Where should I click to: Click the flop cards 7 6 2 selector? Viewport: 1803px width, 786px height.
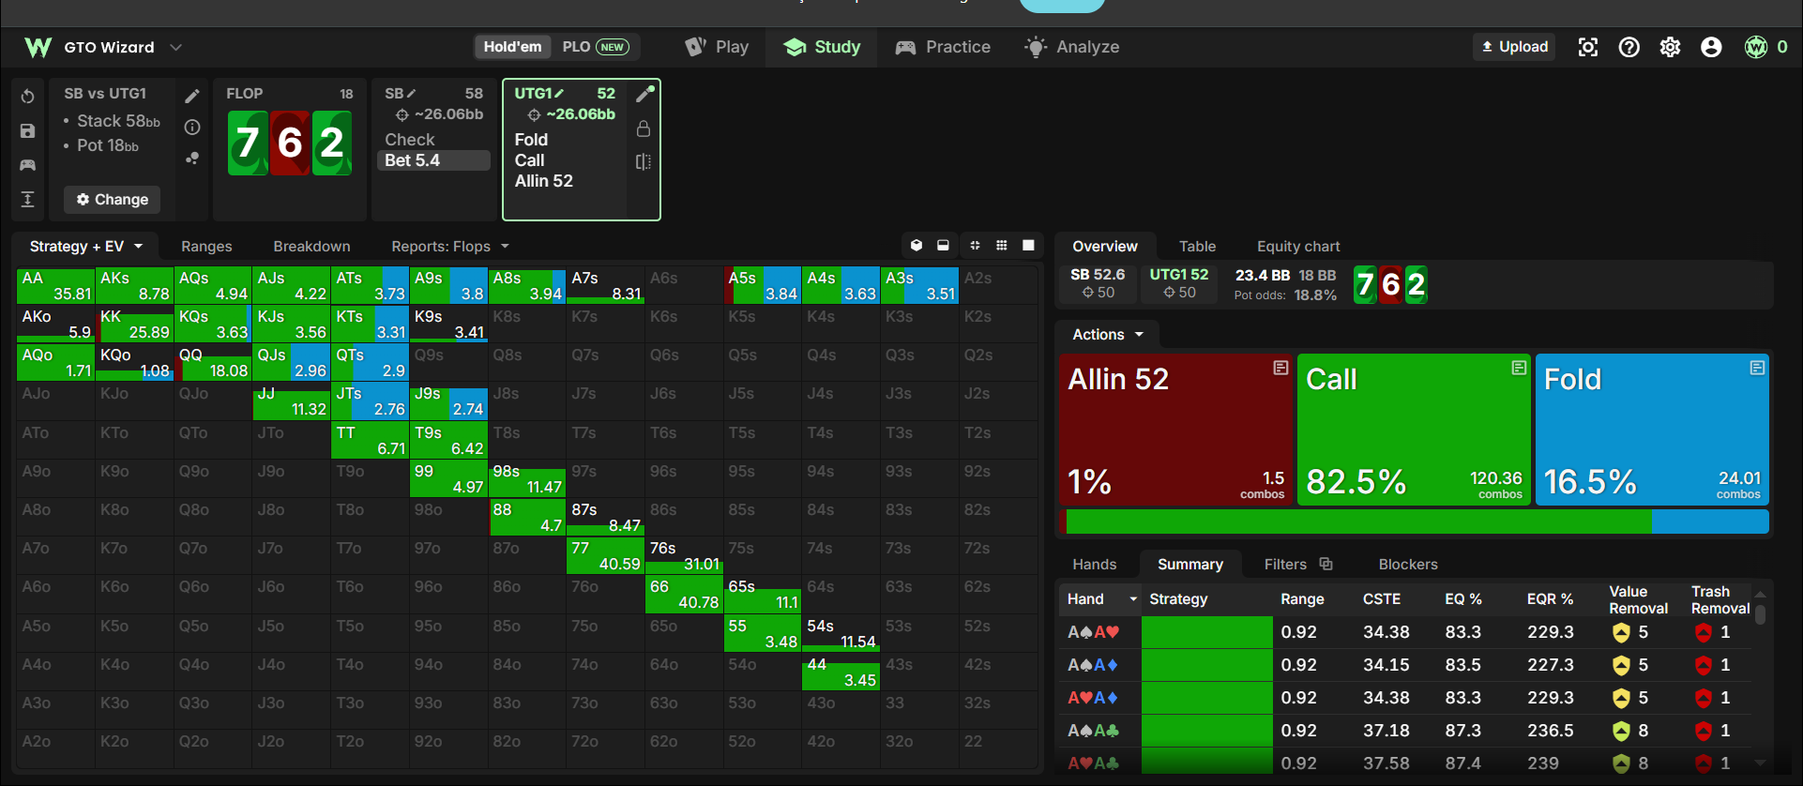290,144
